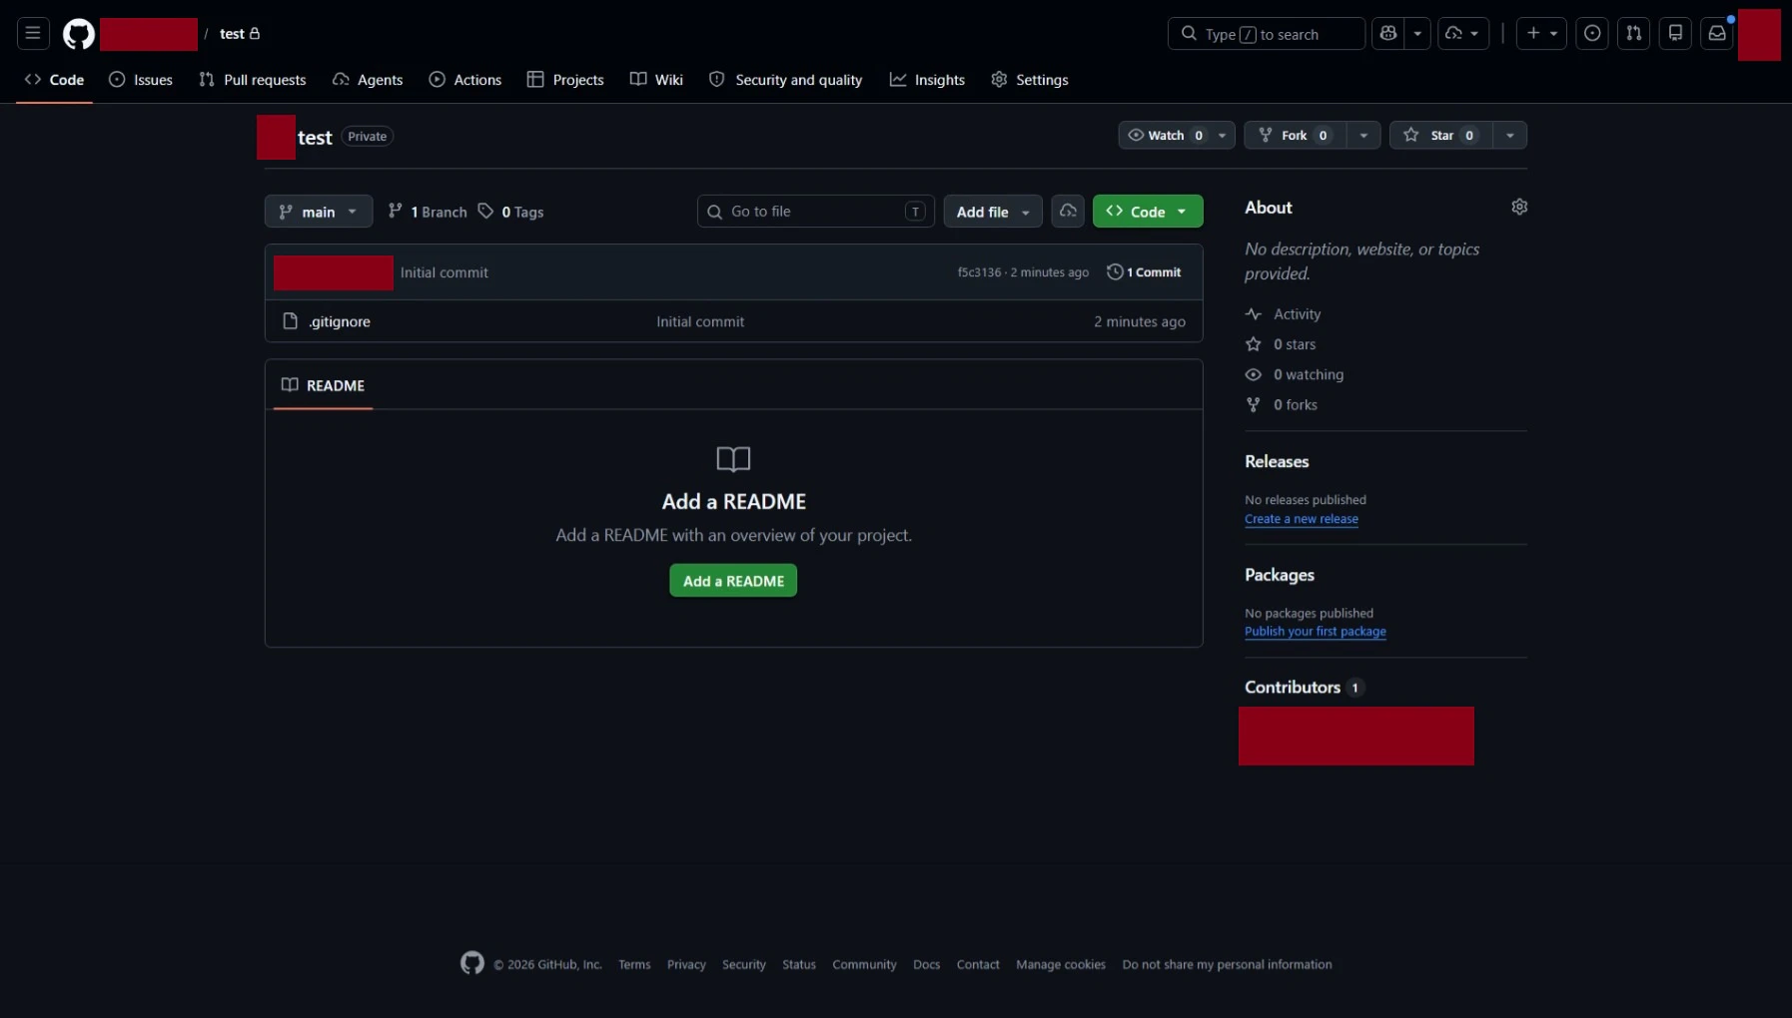Open the create new plus menu
Image resolution: width=1792 pixels, height=1018 pixels.
coord(1541,34)
